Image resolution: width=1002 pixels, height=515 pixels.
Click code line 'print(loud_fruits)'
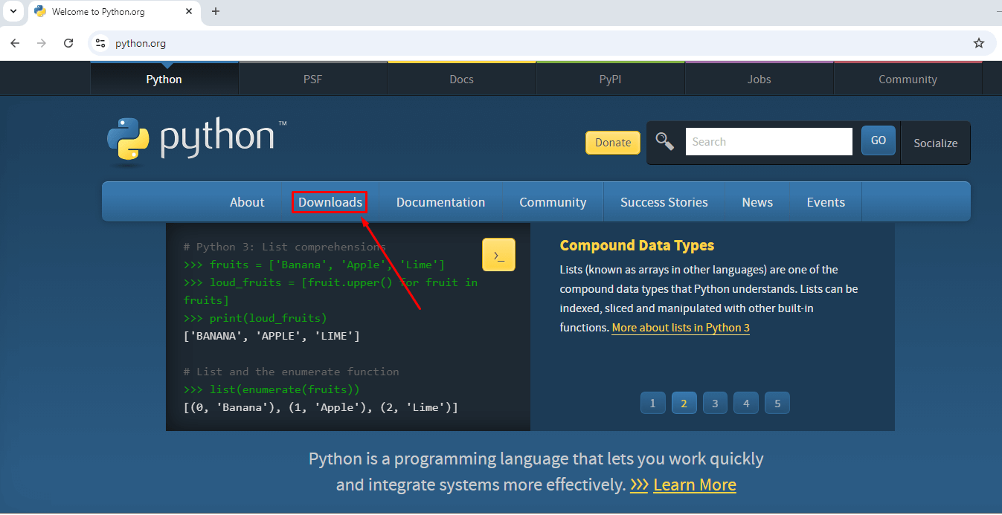pyautogui.click(x=255, y=318)
